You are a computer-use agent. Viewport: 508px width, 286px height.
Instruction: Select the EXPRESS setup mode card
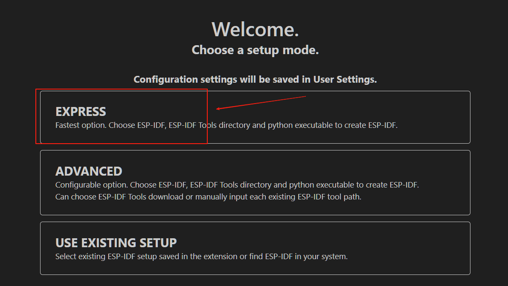tap(255, 117)
